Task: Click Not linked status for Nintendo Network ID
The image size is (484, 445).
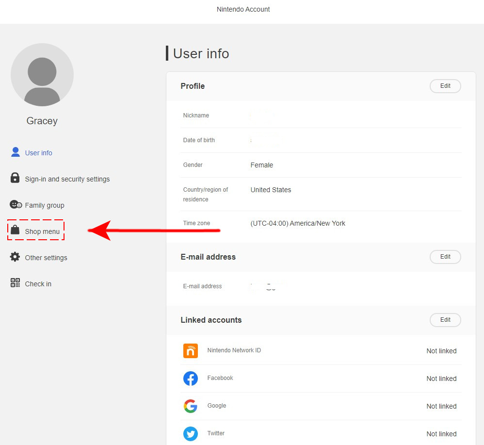Action: coord(441,351)
